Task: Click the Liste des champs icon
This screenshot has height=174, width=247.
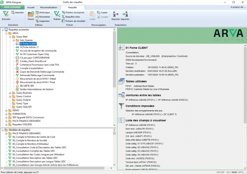Action: click(121, 120)
